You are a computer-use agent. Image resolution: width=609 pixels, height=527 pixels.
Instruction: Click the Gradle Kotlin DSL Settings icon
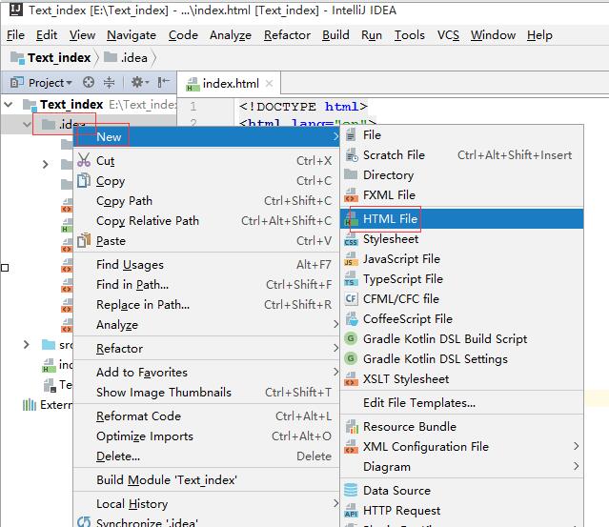[351, 358]
